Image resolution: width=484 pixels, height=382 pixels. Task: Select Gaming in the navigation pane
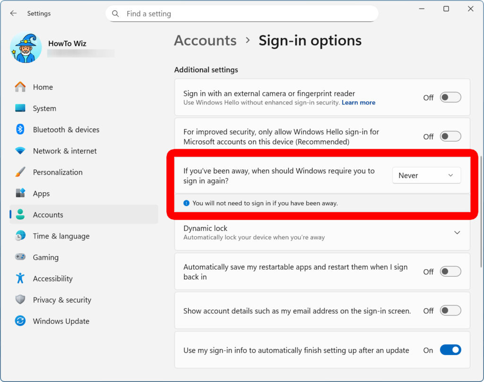45,257
